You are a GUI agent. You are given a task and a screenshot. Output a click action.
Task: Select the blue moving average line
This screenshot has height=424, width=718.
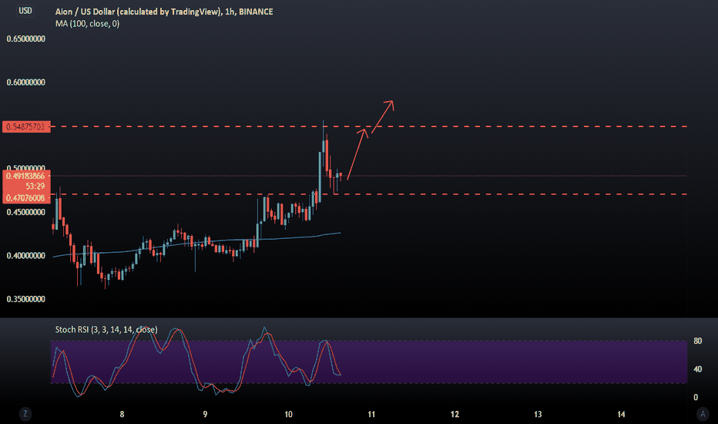[197, 243]
